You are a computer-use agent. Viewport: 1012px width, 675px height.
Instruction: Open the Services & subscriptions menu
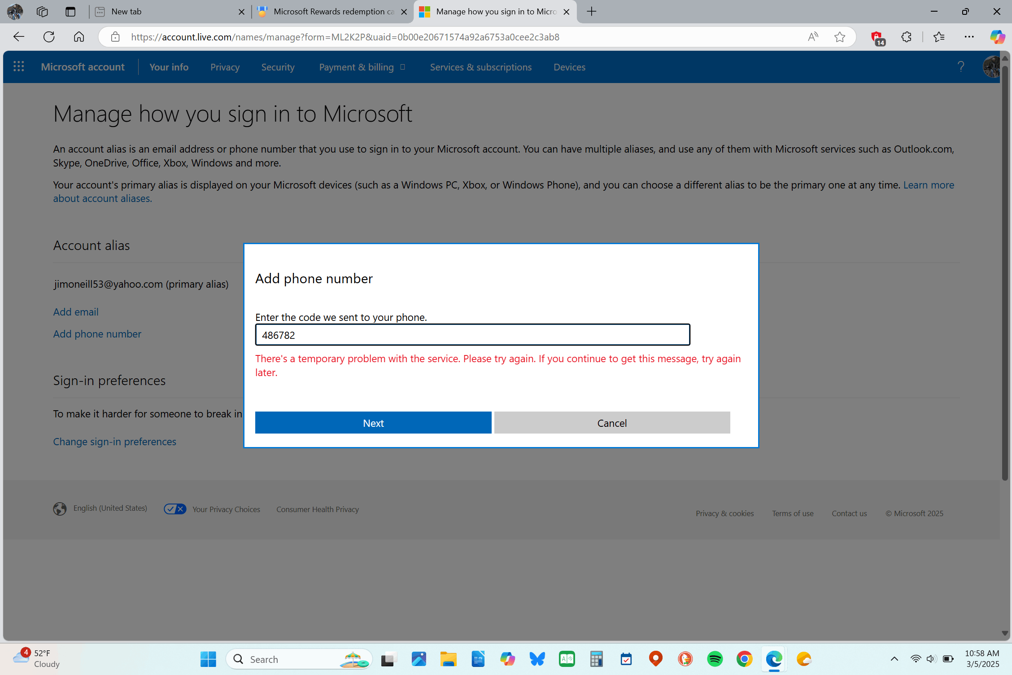[x=480, y=67]
